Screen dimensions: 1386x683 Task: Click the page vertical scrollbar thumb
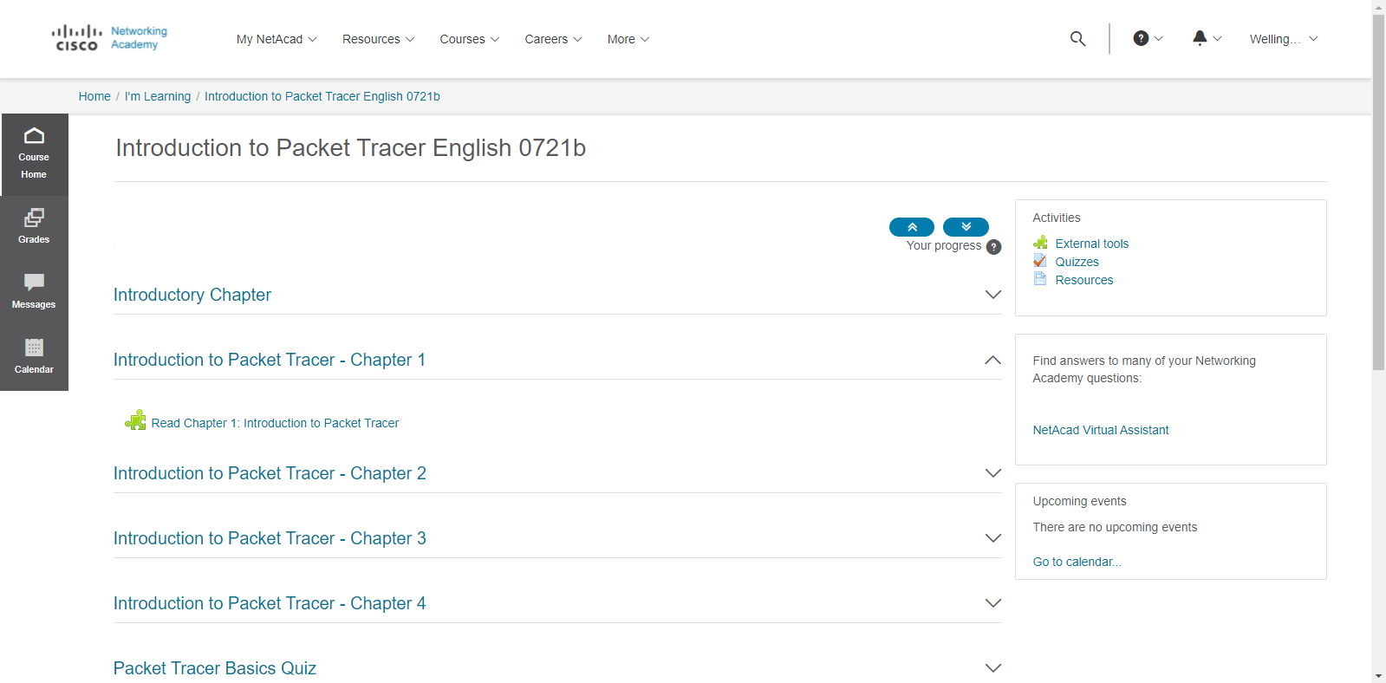1378,192
